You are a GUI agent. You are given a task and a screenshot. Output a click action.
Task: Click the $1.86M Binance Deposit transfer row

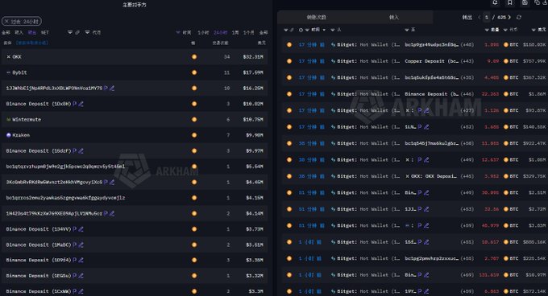(414, 94)
